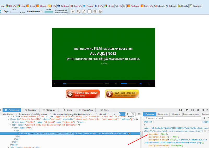The width and height of the screenshot is (209, 148).
Task: Click the pencil highlight icon in MozBar
Action: click(x=84, y=11)
